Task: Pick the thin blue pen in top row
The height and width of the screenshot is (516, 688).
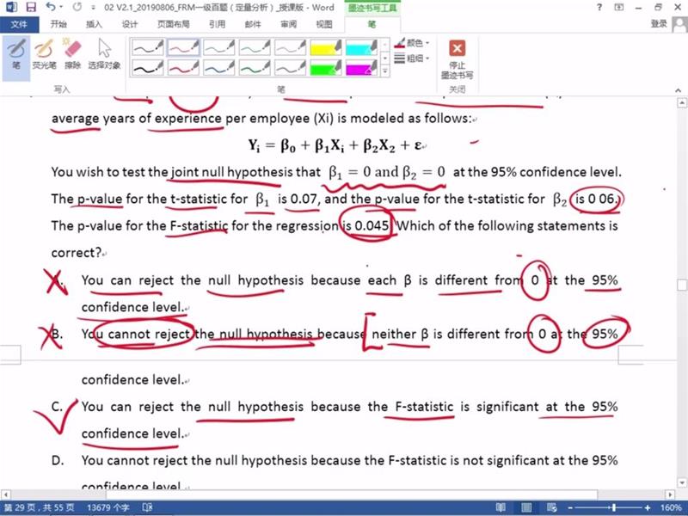Action: [x=219, y=47]
